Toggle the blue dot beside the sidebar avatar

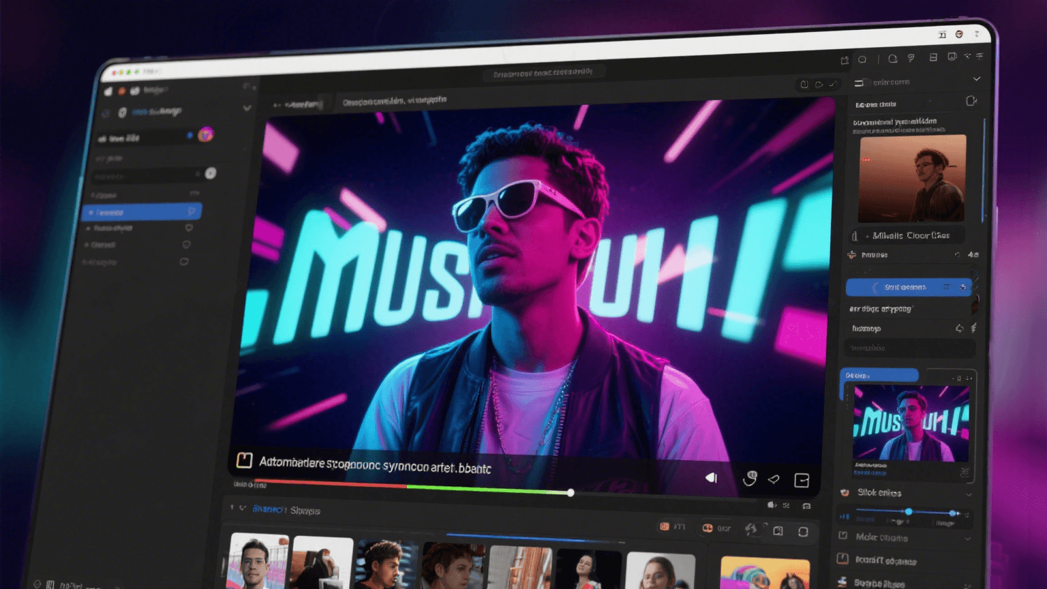point(189,136)
